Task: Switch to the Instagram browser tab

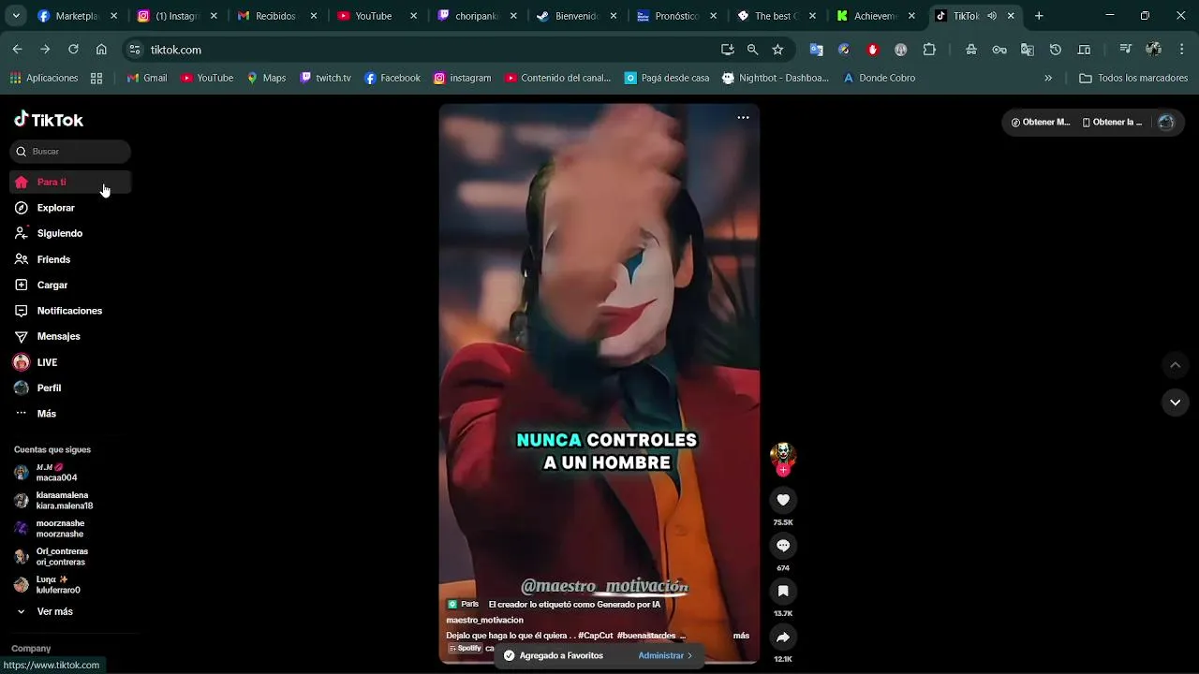Action: coord(178,16)
